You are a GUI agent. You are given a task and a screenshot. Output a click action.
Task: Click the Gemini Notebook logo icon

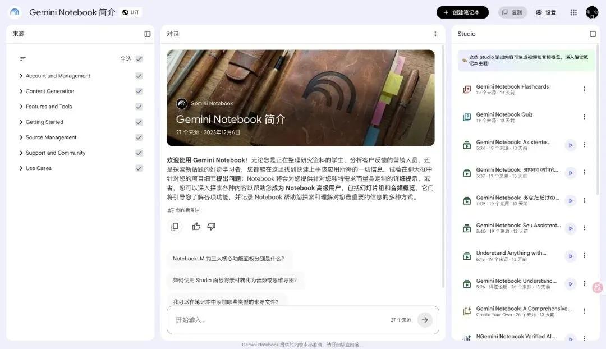point(15,12)
